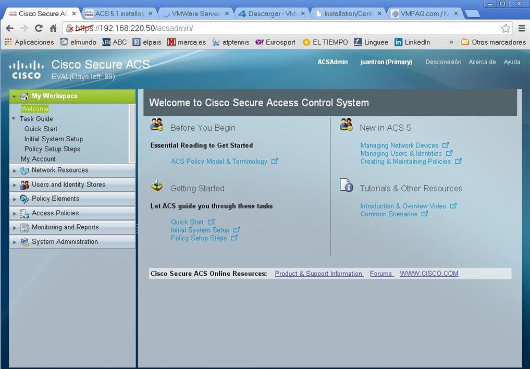This screenshot has height=369, width=530.
Task: Switch to VMFAQ.com tab
Action: (425, 14)
